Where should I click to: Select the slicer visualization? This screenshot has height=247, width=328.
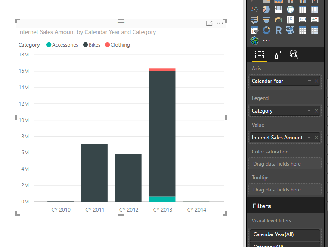(x=254, y=30)
